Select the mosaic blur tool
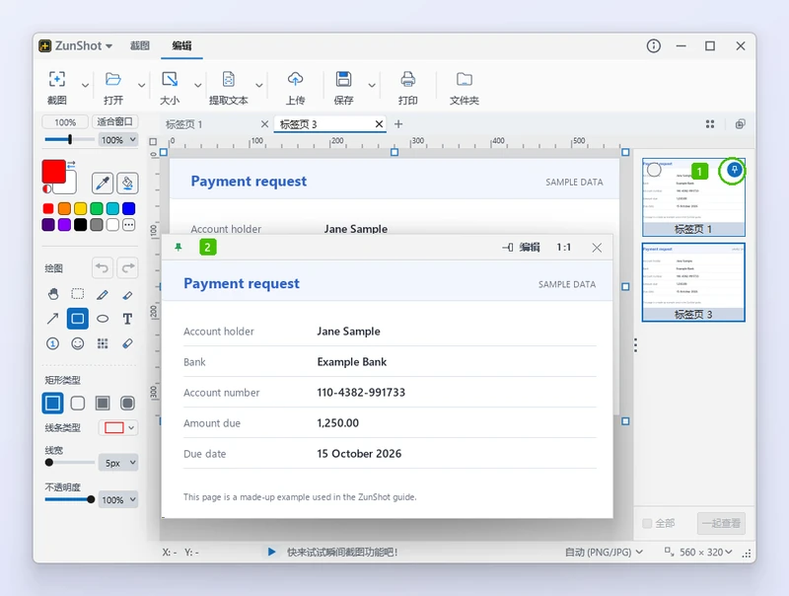Image resolution: width=789 pixels, height=596 pixels. (x=103, y=343)
